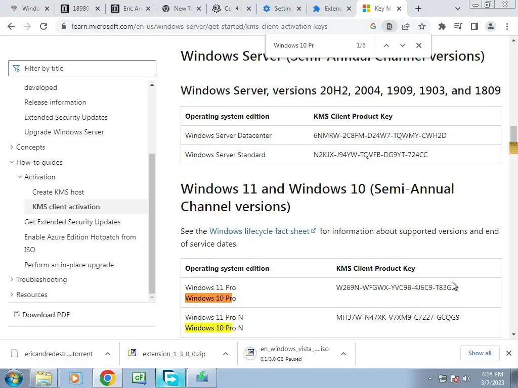Open a new browser tab
This screenshot has width=518, height=388.
click(418, 9)
